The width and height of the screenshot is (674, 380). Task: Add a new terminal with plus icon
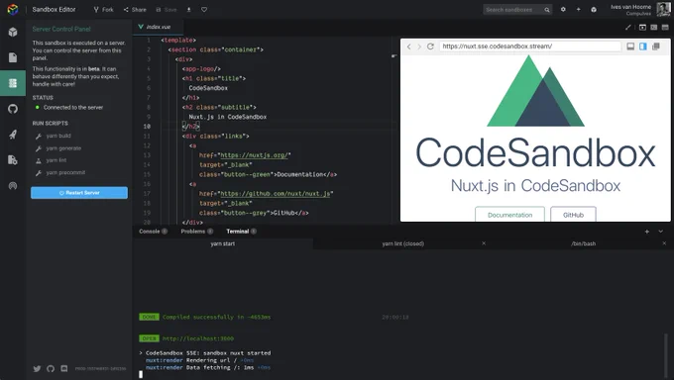(647, 232)
